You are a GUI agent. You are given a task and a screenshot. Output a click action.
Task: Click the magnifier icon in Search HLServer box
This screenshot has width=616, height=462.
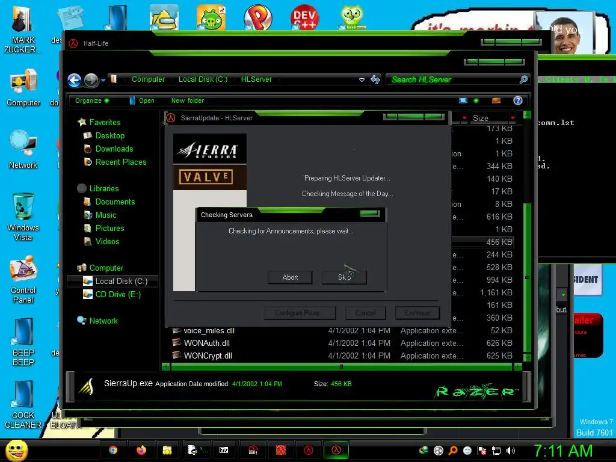point(523,80)
